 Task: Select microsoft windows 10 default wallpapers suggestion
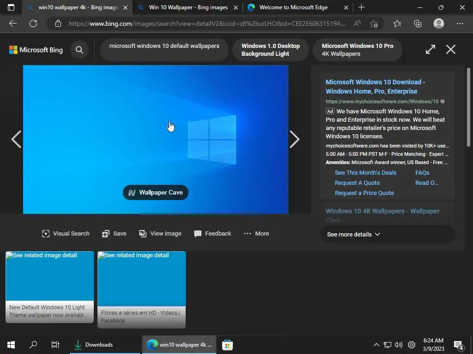pos(164,50)
